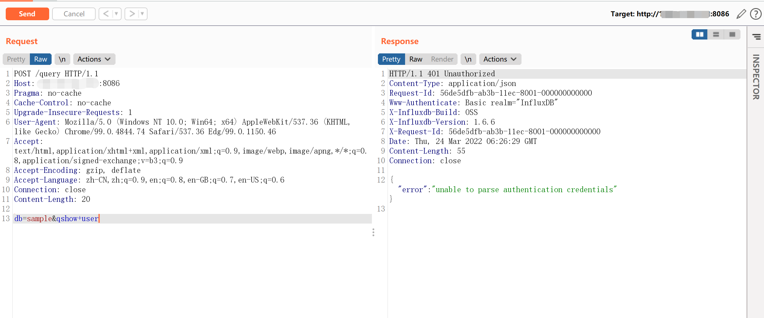Click the Cancel button
This screenshot has height=318, width=764.
pos(74,14)
